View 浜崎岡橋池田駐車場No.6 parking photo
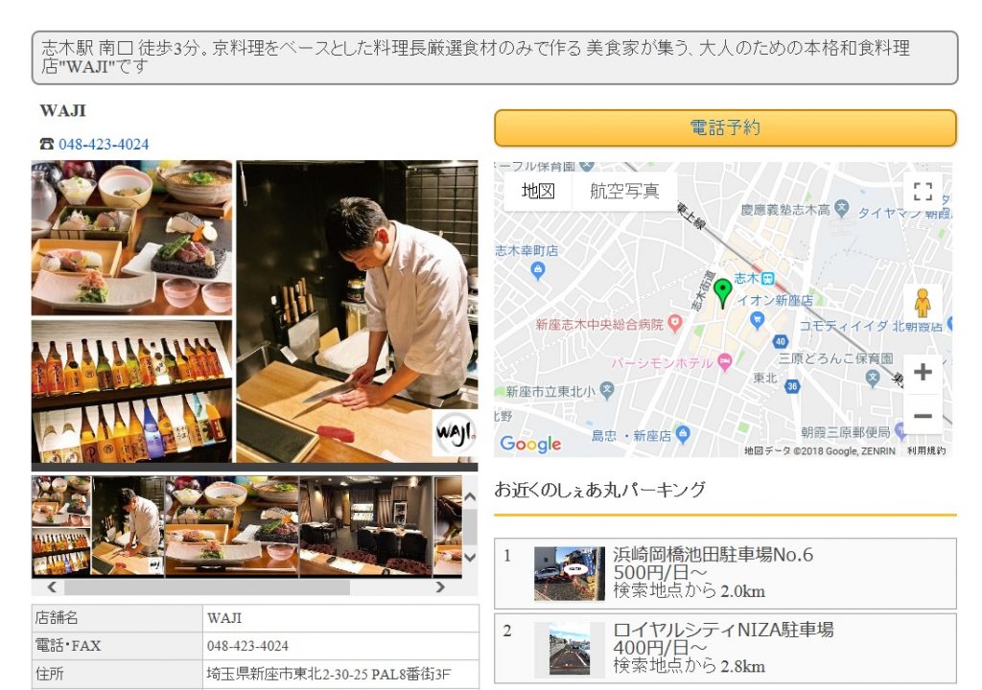This screenshot has width=982, height=690. 570,573
